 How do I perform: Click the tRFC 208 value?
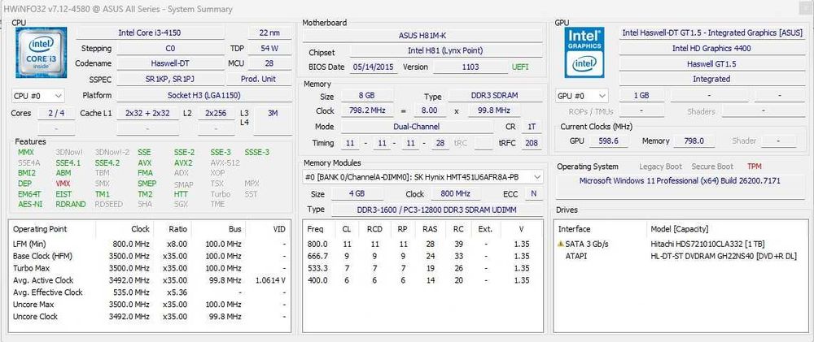[x=531, y=142]
